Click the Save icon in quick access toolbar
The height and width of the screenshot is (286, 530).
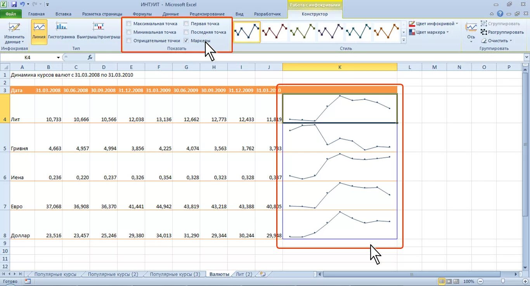coord(14,4)
